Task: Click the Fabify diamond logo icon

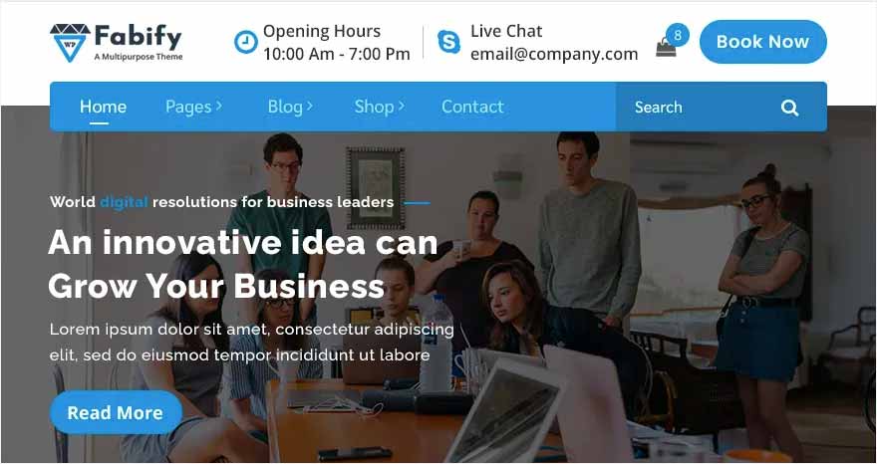Action: (70, 43)
